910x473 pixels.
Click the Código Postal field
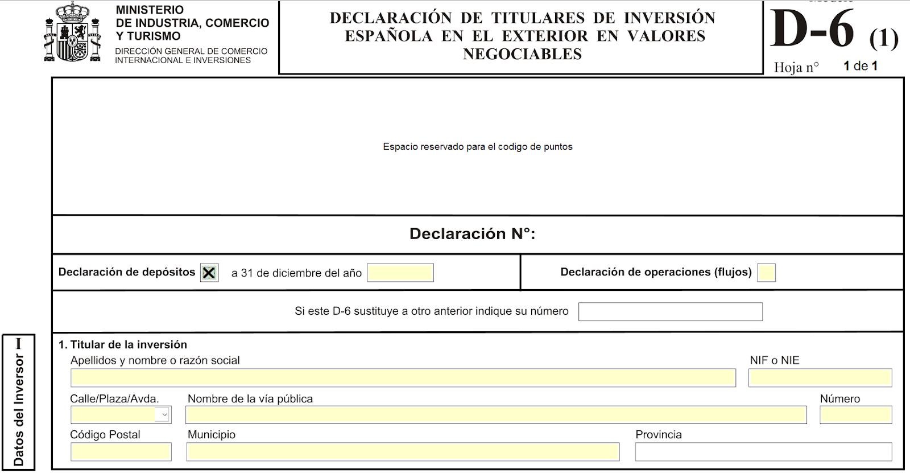121,452
